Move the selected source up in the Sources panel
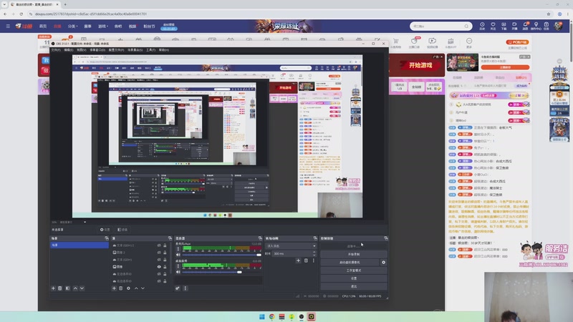 pyautogui.click(x=136, y=288)
